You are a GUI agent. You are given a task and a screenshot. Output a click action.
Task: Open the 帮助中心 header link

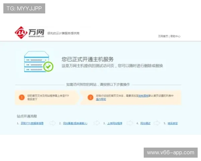point(175,36)
